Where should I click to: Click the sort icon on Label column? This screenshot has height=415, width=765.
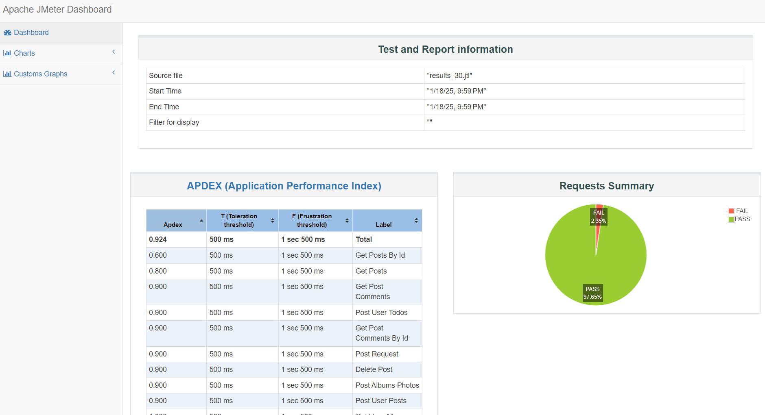click(416, 220)
